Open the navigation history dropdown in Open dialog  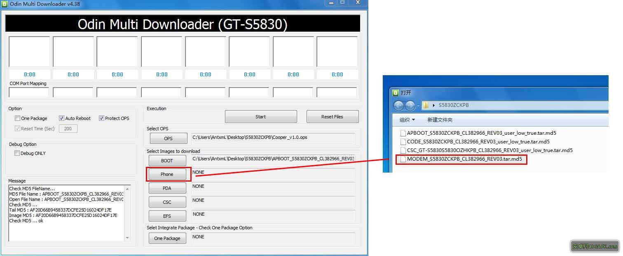418,106
